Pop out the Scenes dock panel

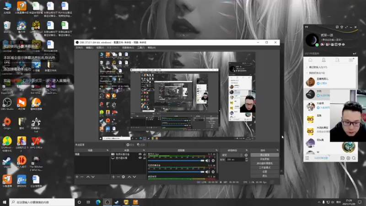(x=108, y=150)
